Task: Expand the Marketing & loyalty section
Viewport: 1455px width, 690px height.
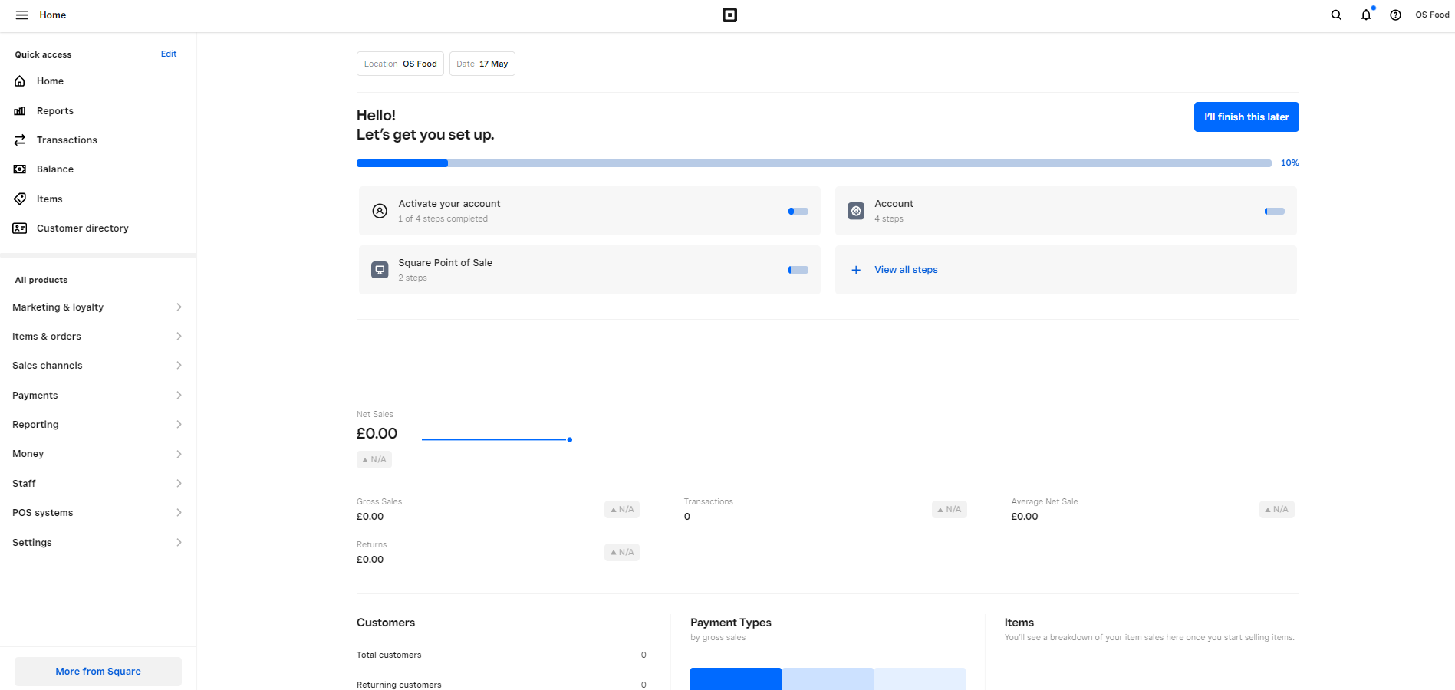Action: click(97, 307)
